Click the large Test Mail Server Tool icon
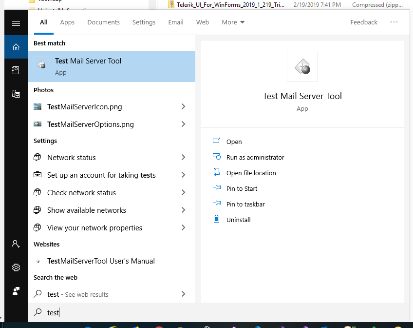Viewport: 413px width, 328px height. (302, 66)
